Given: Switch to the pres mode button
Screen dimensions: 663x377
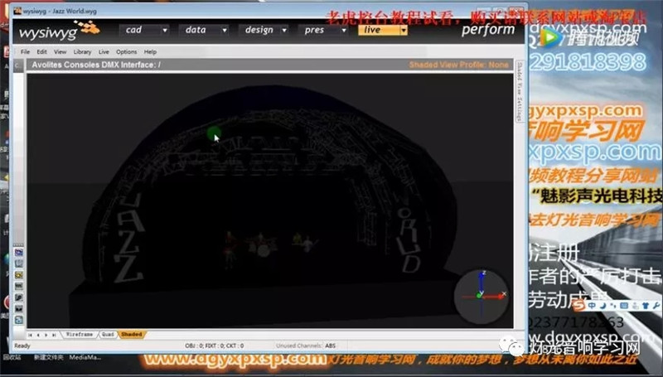Looking at the screenshot, I should pos(319,30).
